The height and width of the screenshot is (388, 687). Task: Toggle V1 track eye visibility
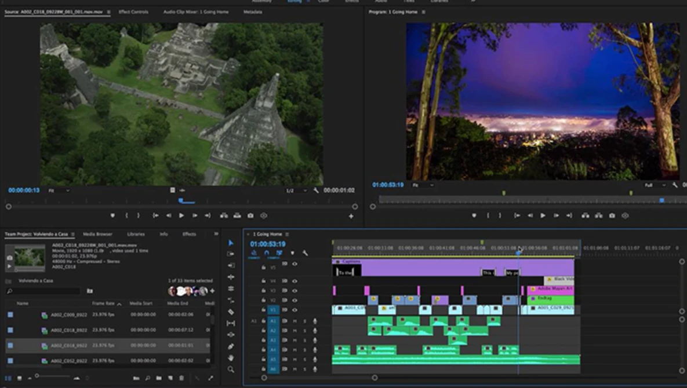pyautogui.click(x=295, y=310)
